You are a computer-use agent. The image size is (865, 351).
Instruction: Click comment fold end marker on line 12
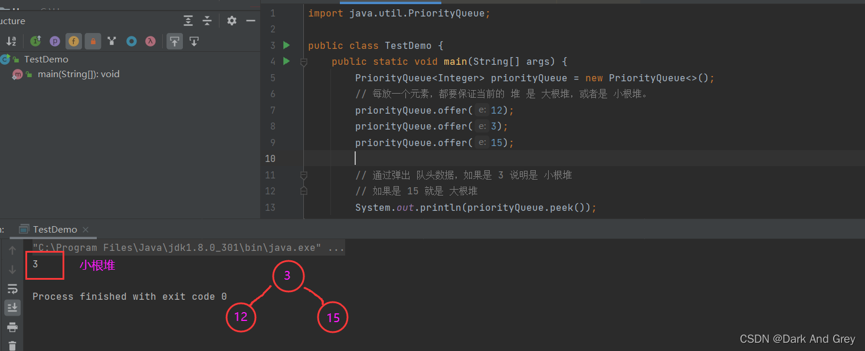click(x=303, y=191)
